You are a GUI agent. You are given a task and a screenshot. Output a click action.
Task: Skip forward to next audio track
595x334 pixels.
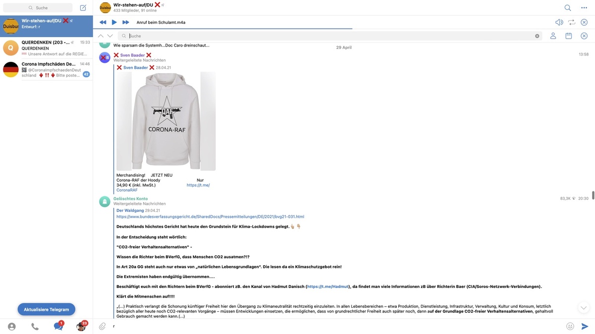point(126,22)
